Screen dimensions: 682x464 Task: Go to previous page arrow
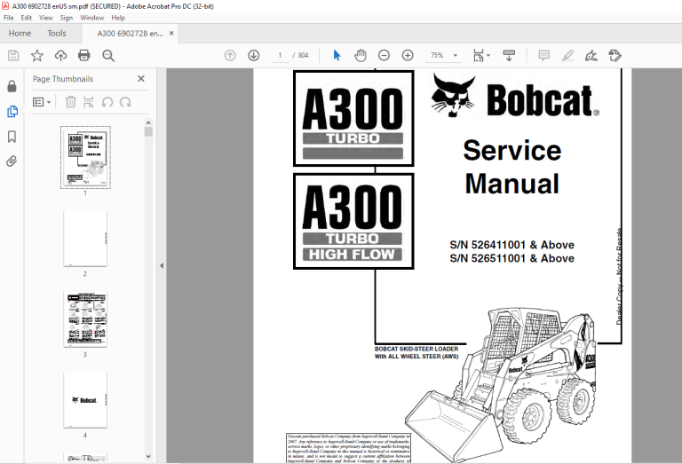click(230, 56)
